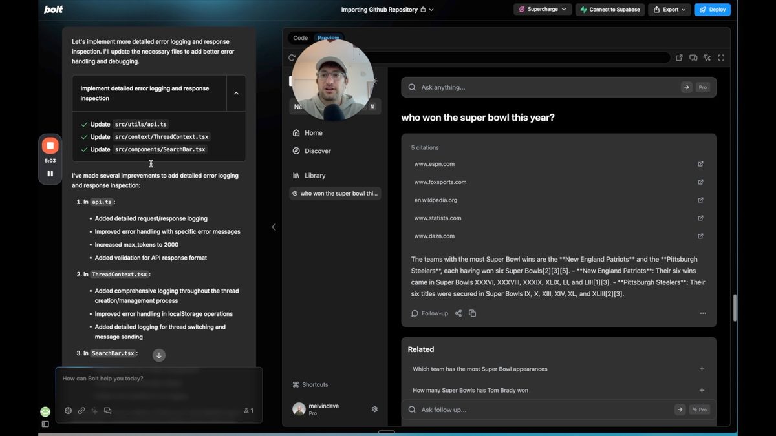Click the 'Related' heading
Screen dimensions: 776x436
click(x=421, y=349)
